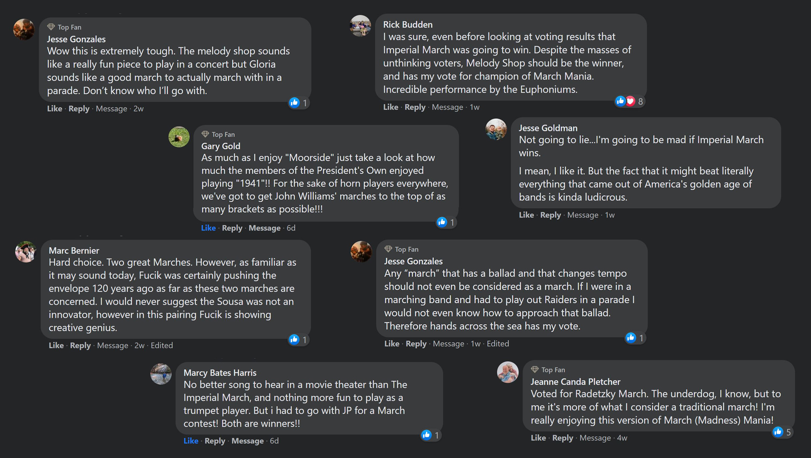Open Rick Budden's profile picture

360,25
